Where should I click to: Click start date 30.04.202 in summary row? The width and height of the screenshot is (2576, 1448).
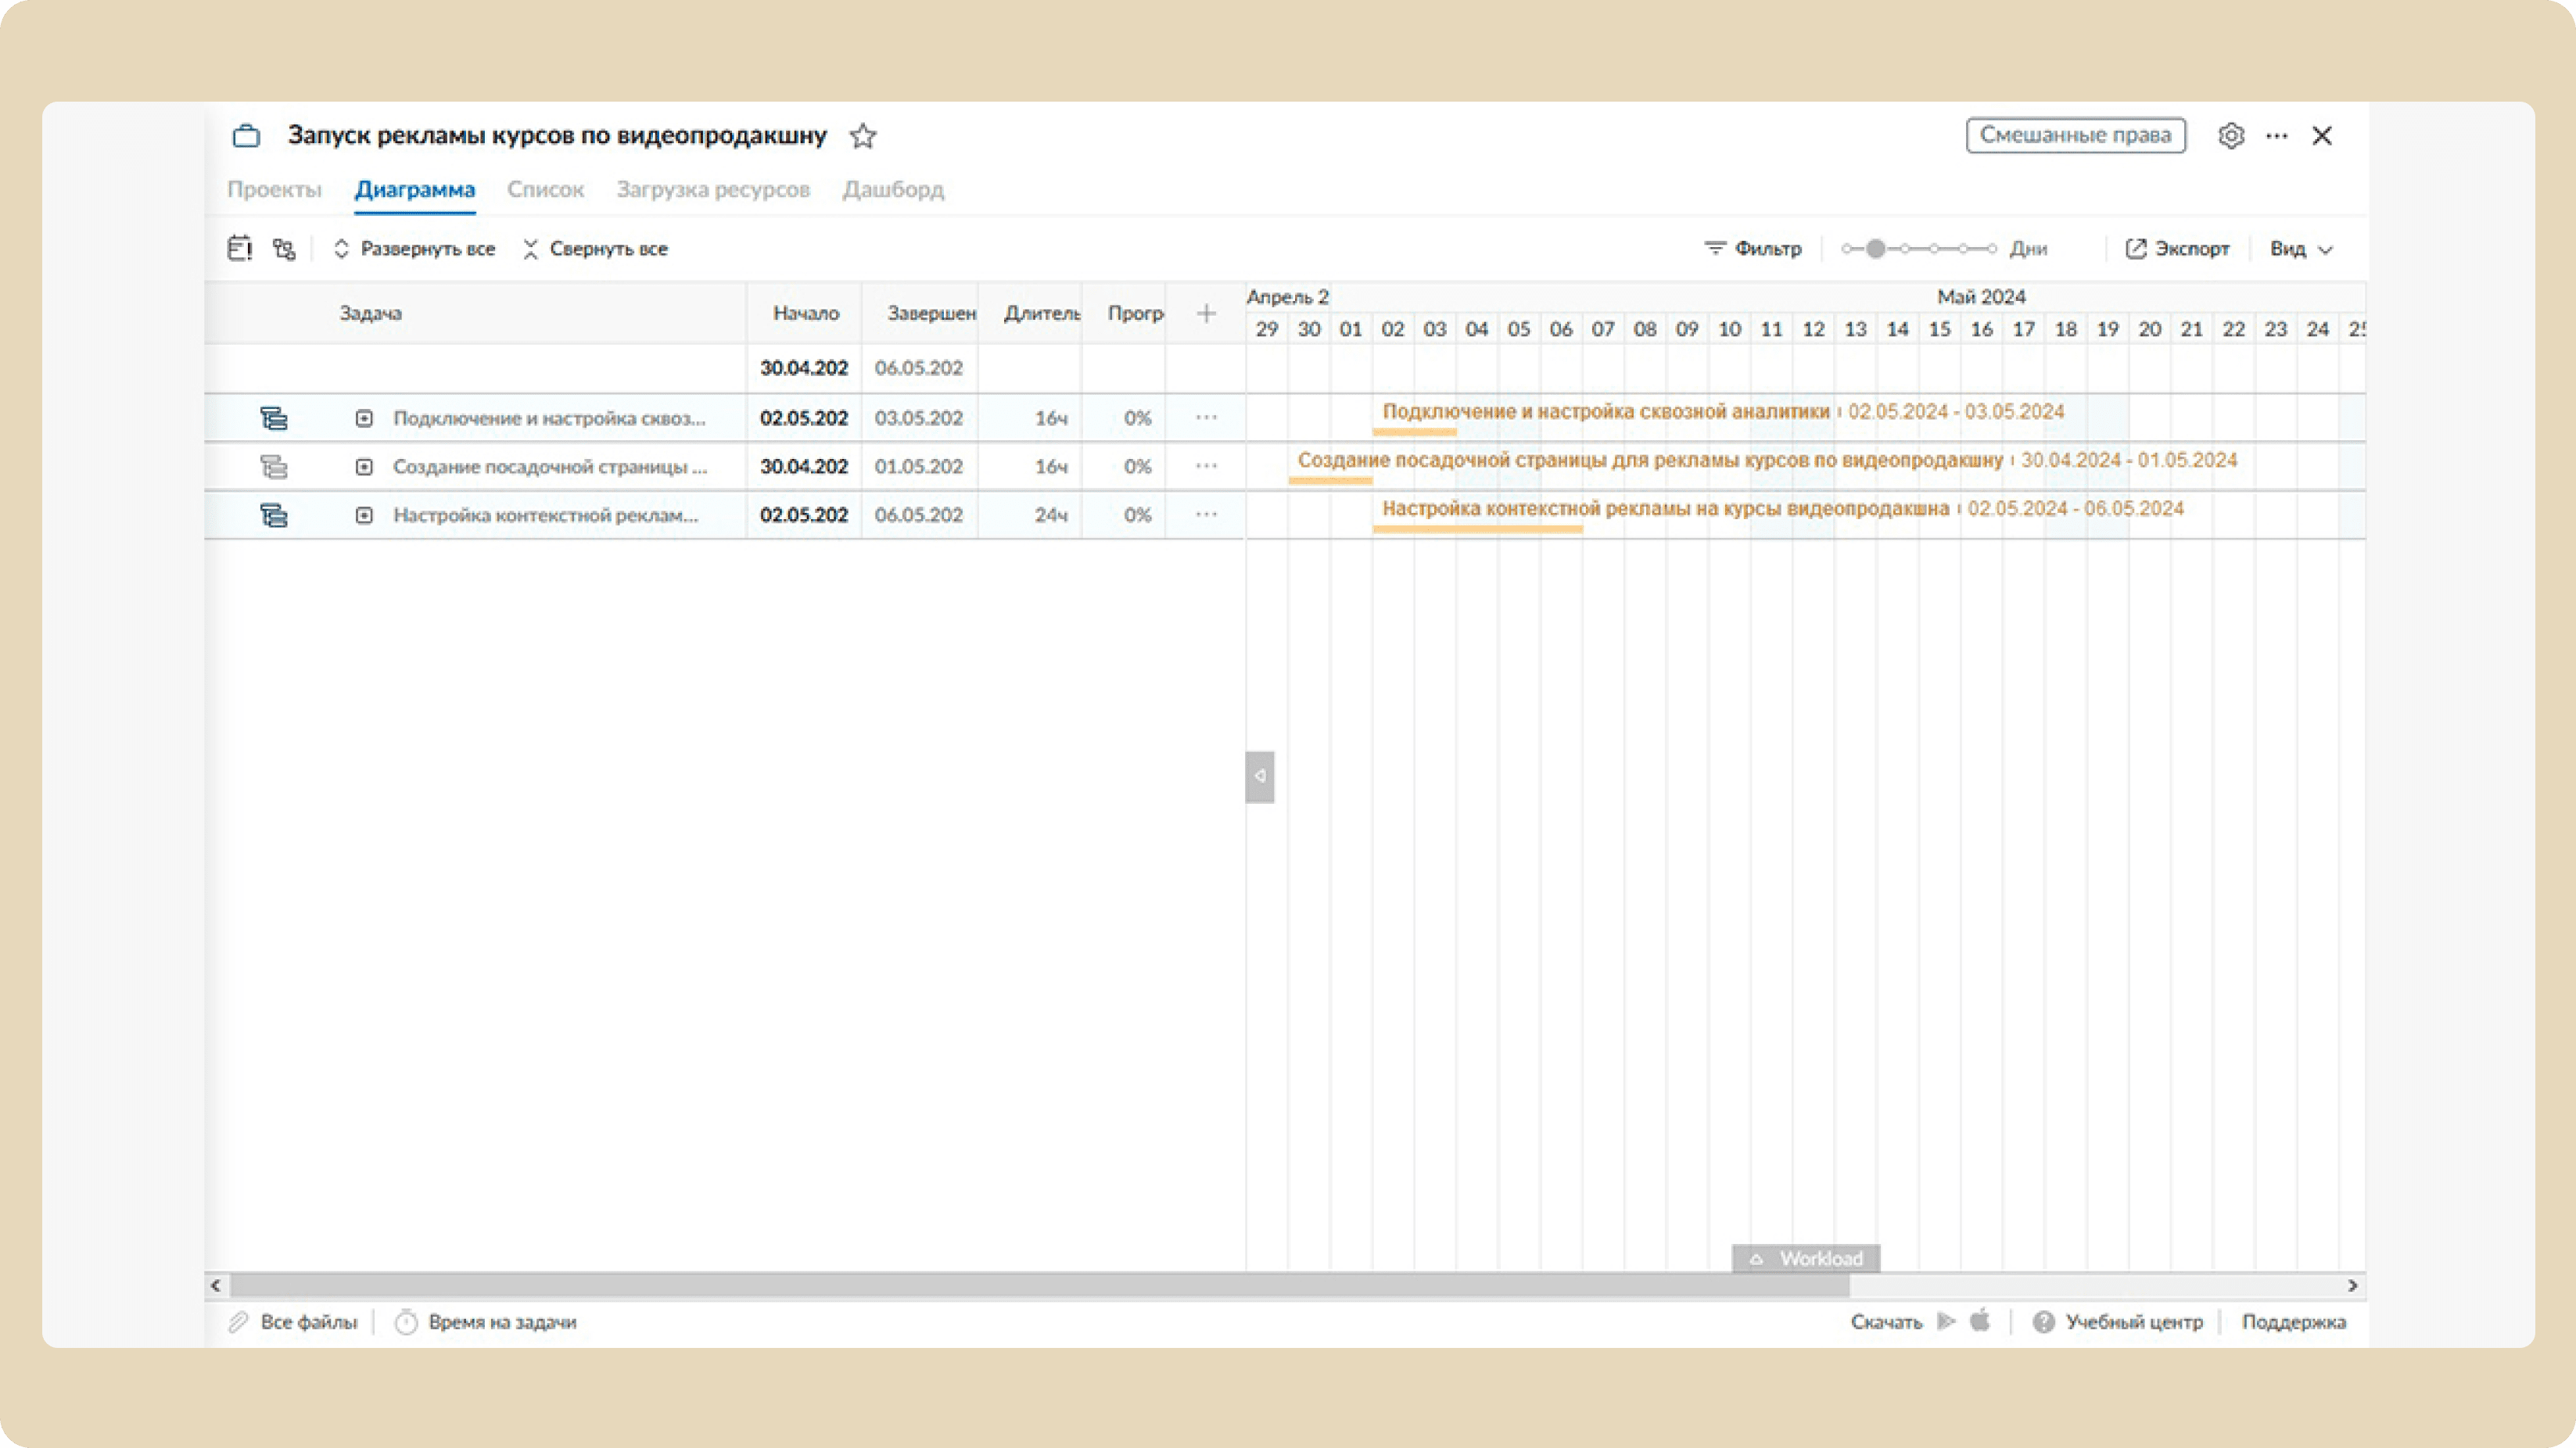804,368
